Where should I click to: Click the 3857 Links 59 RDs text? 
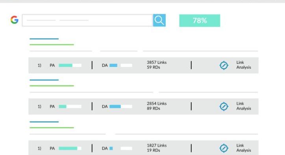pos(157,65)
